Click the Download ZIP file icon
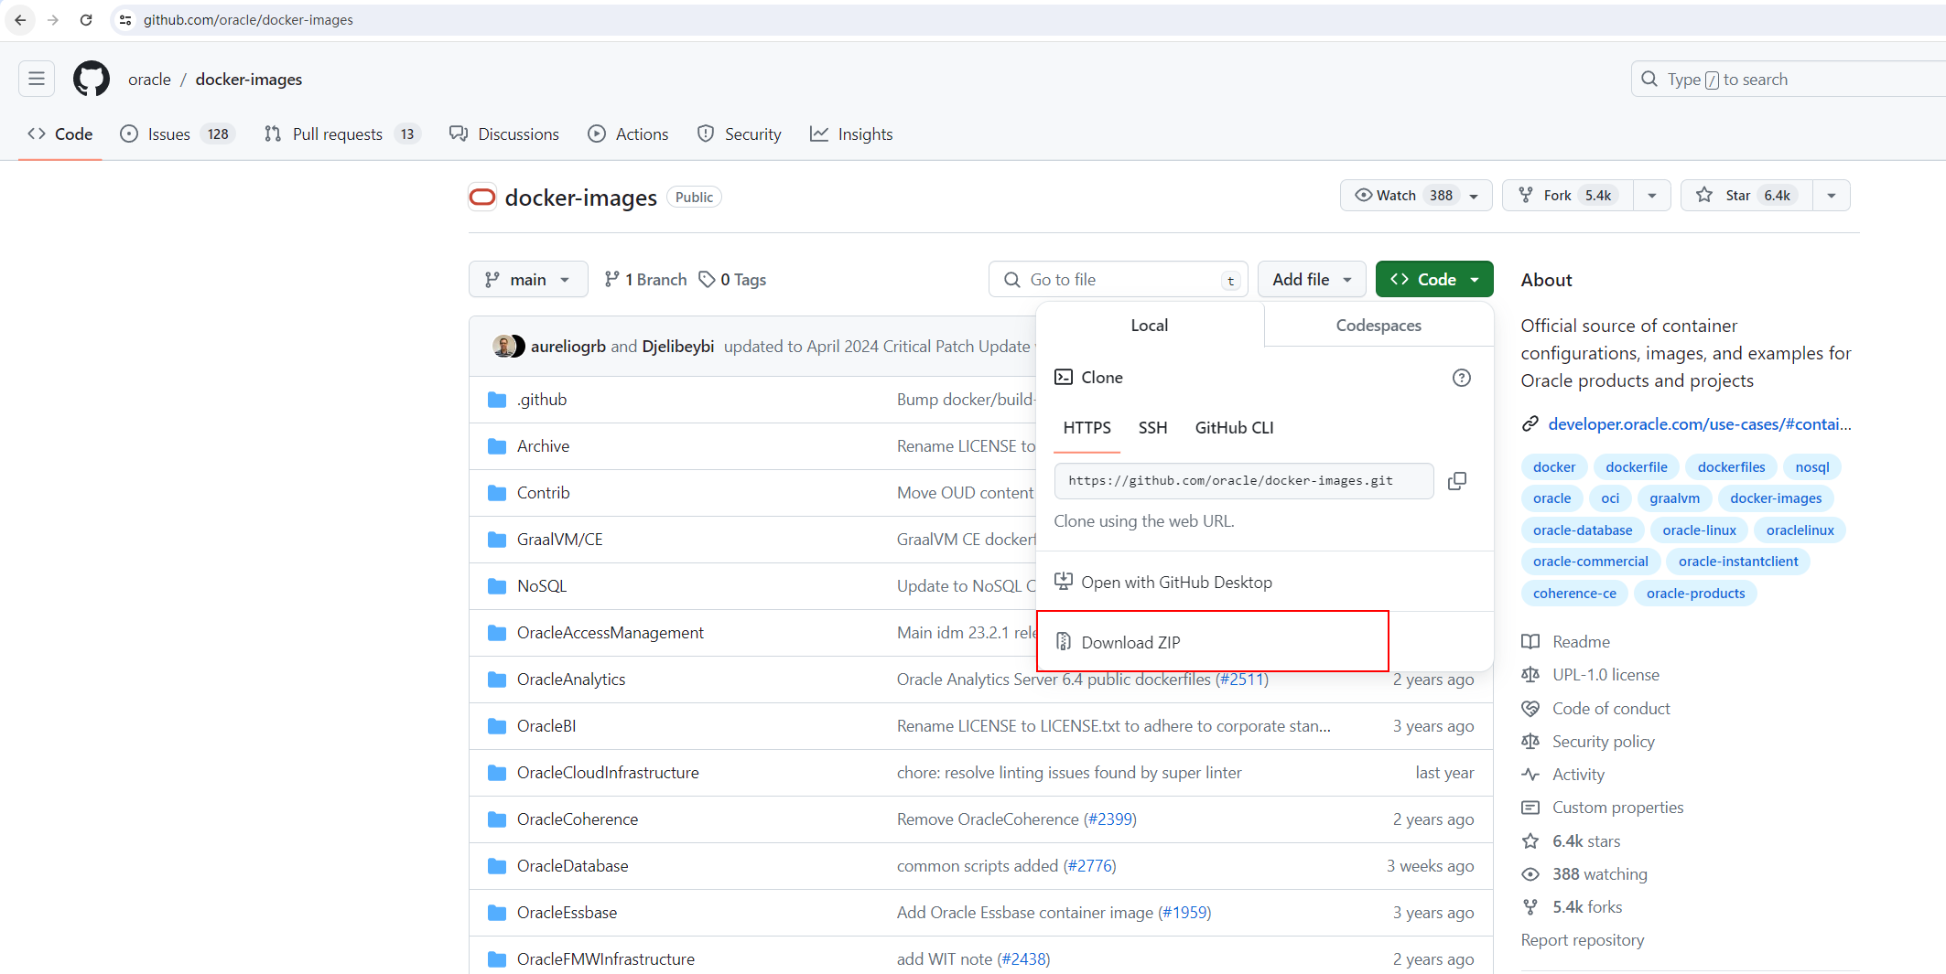This screenshot has height=974, width=1946. 1064,642
